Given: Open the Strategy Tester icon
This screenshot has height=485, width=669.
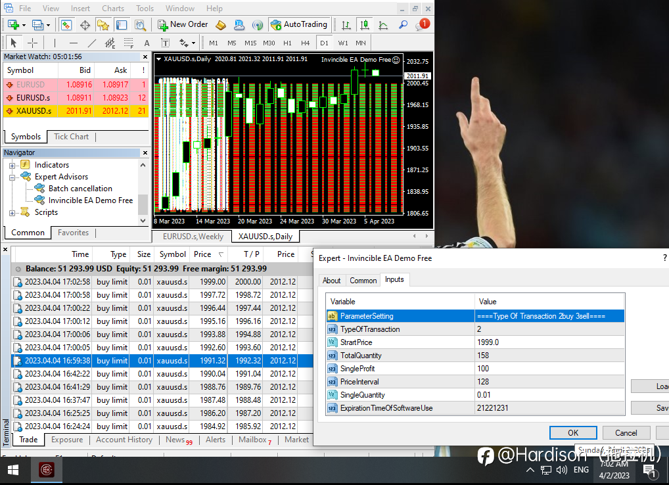Looking at the screenshot, I should (140, 25).
